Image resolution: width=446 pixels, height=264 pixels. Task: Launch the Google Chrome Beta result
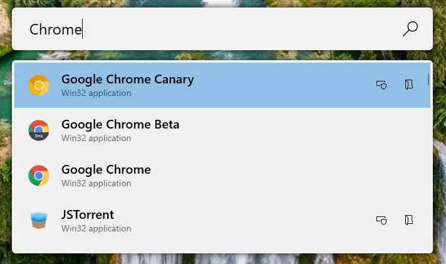(x=120, y=124)
